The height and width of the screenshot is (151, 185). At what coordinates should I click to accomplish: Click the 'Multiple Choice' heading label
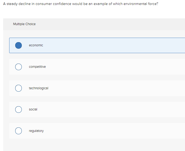click(x=24, y=24)
